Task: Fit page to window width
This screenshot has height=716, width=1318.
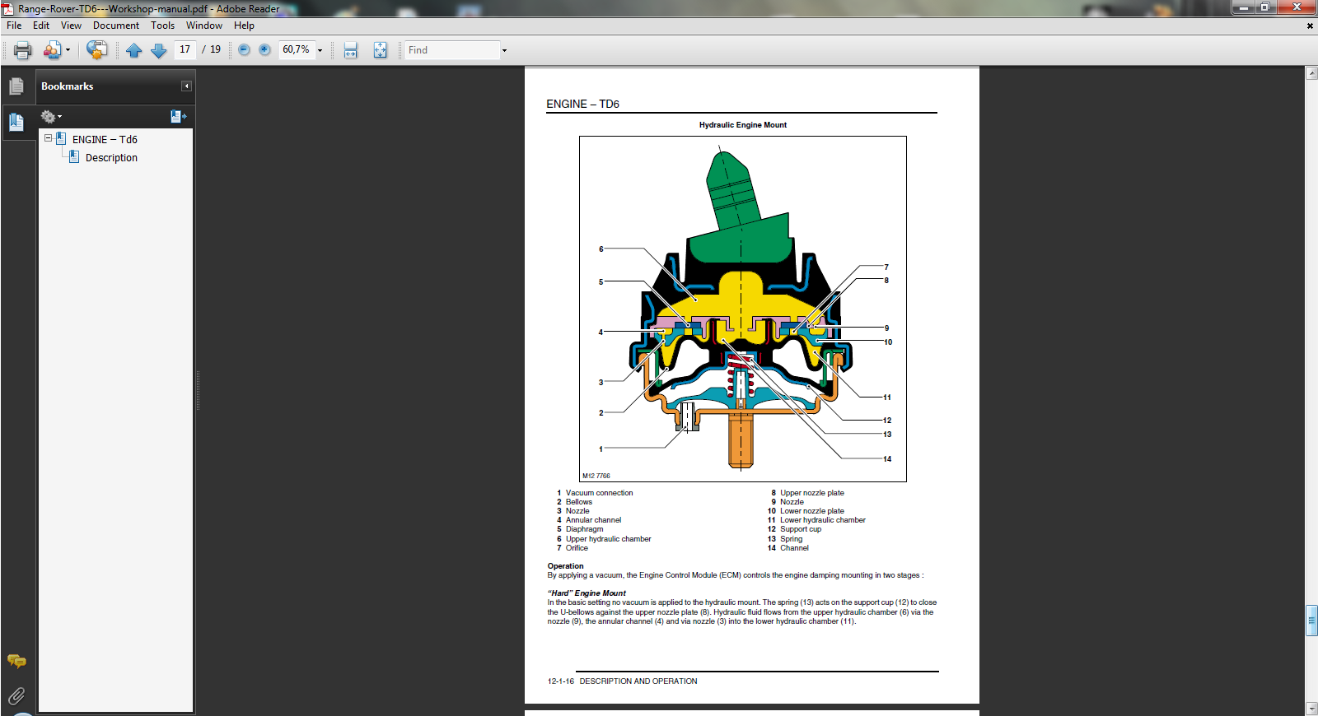Action: point(350,50)
